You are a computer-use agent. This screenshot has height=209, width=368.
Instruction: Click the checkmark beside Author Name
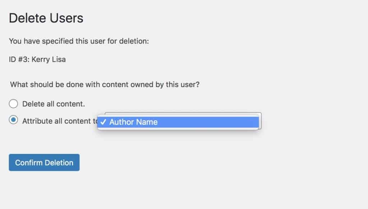pos(103,122)
